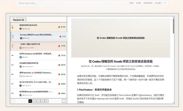Go to ranking page 02

34,101
